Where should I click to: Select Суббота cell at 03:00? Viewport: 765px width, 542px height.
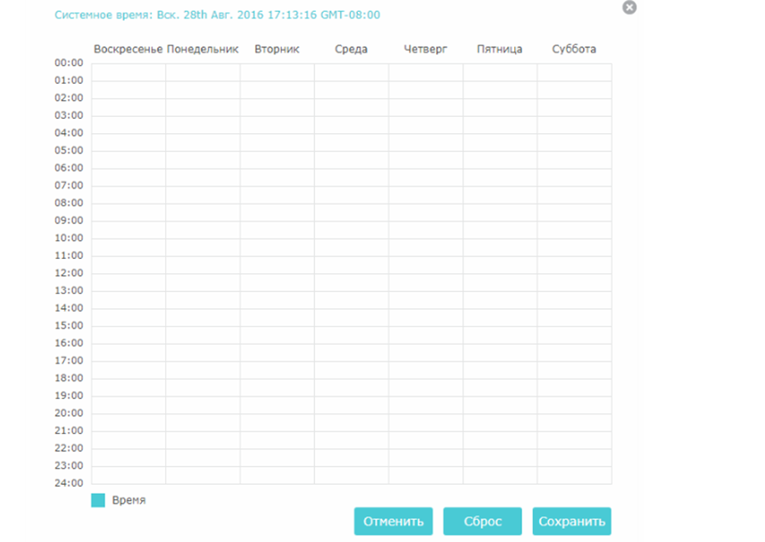[575, 125]
